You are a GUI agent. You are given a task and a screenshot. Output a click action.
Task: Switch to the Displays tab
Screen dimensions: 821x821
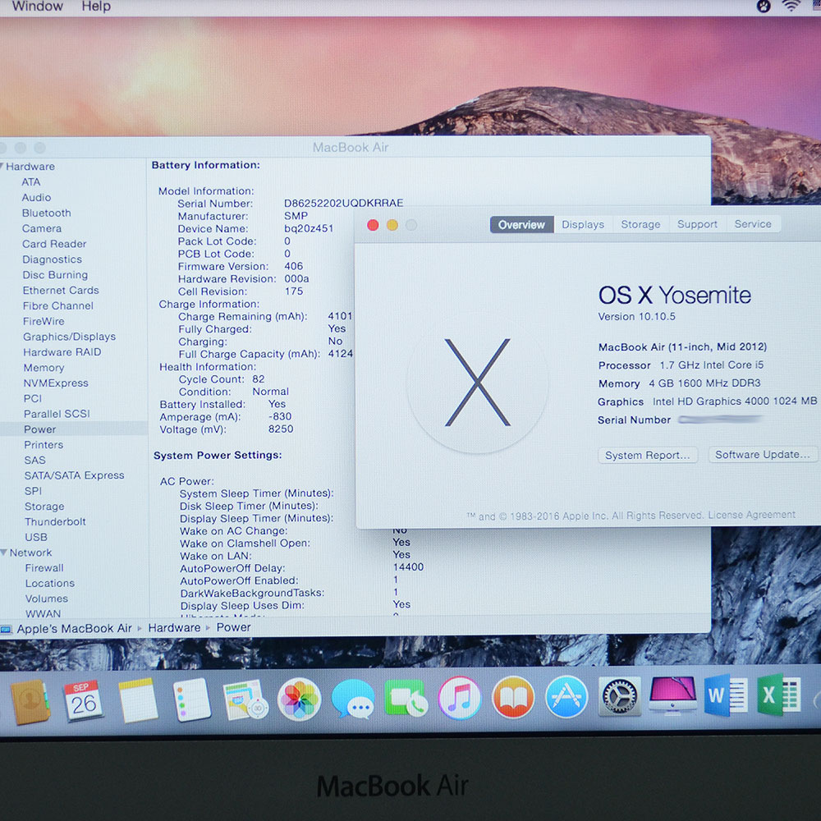click(583, 224)
